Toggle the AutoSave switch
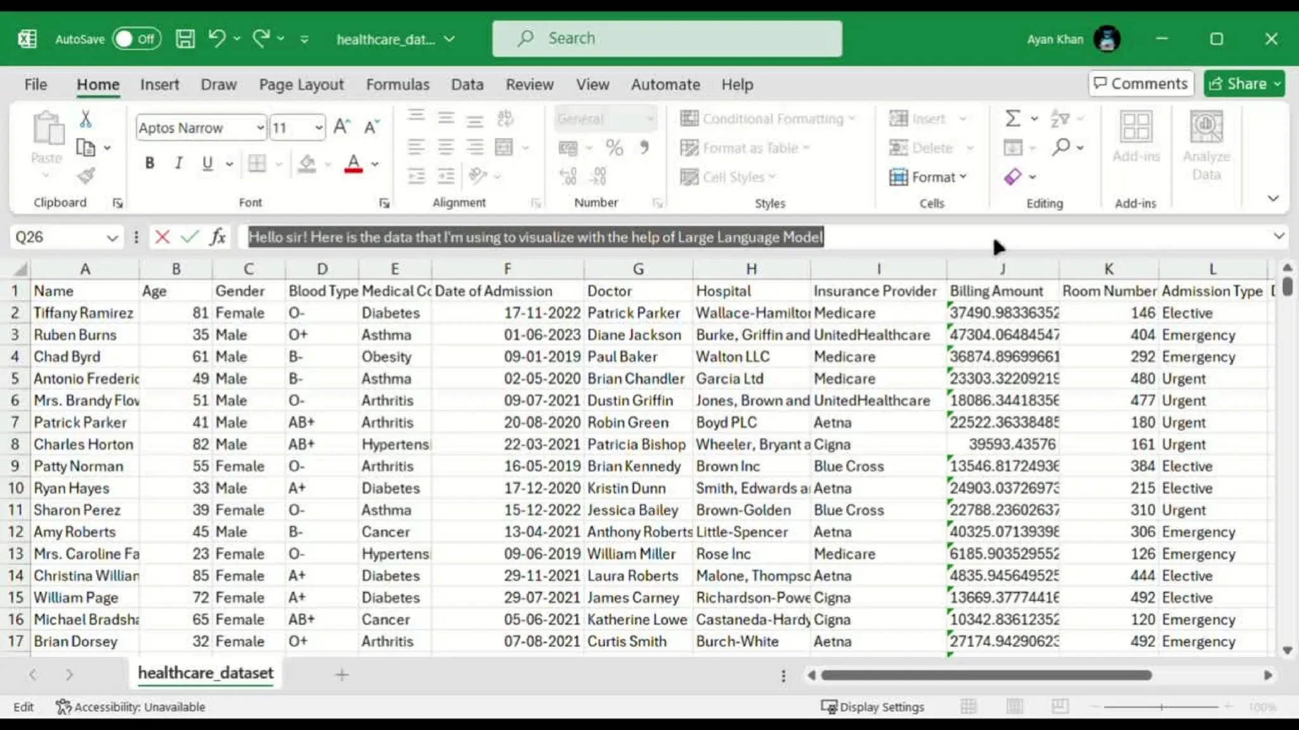The width and height of the screenshot is (1299, 730). pyautogui.click(x=136, y=39)
